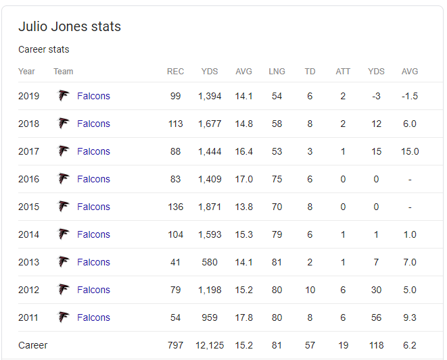447x360 pixels.
Task: Open the Falcons link for 2019
Action: coord(93,96)
